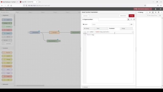163x92 pixels.
Task: Select the catch node in palette
Action: 7,30
